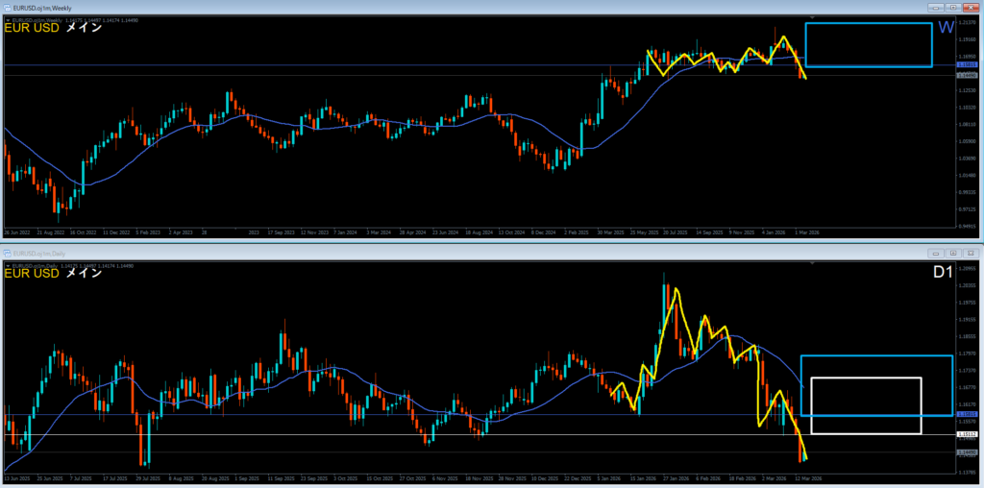Close the EURUSD Daily chart window
The width and height of the screenshot is (984, 488).
971,254
